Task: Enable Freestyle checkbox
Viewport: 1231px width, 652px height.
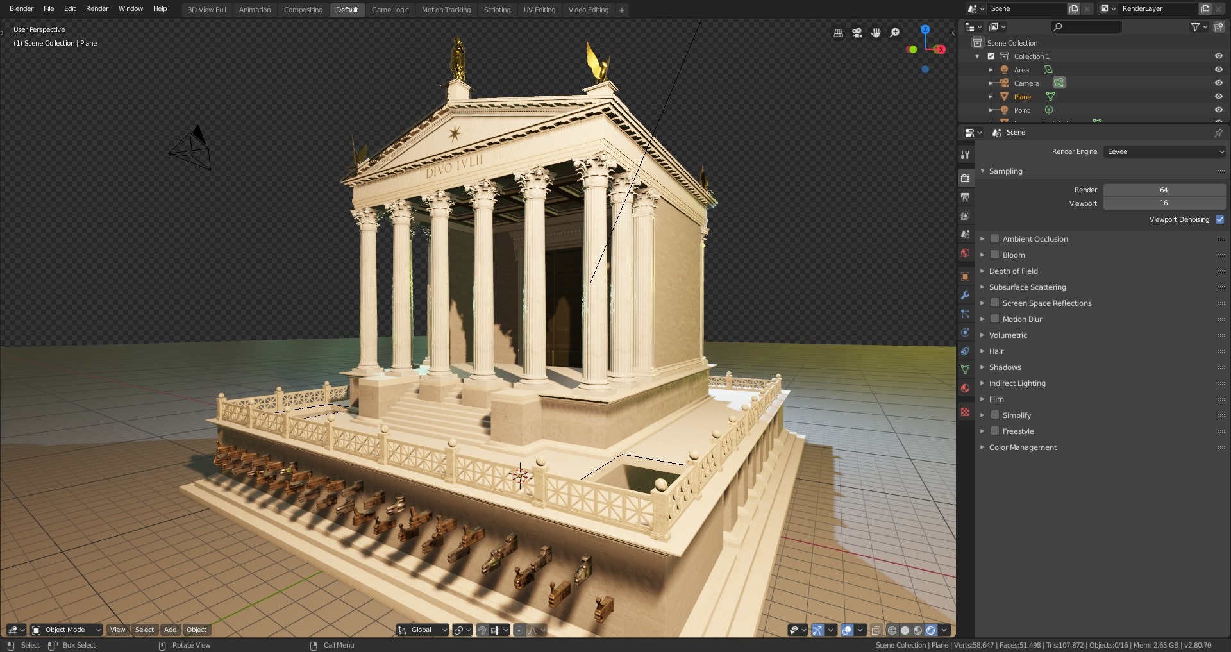Action: (x=995, y=431)
